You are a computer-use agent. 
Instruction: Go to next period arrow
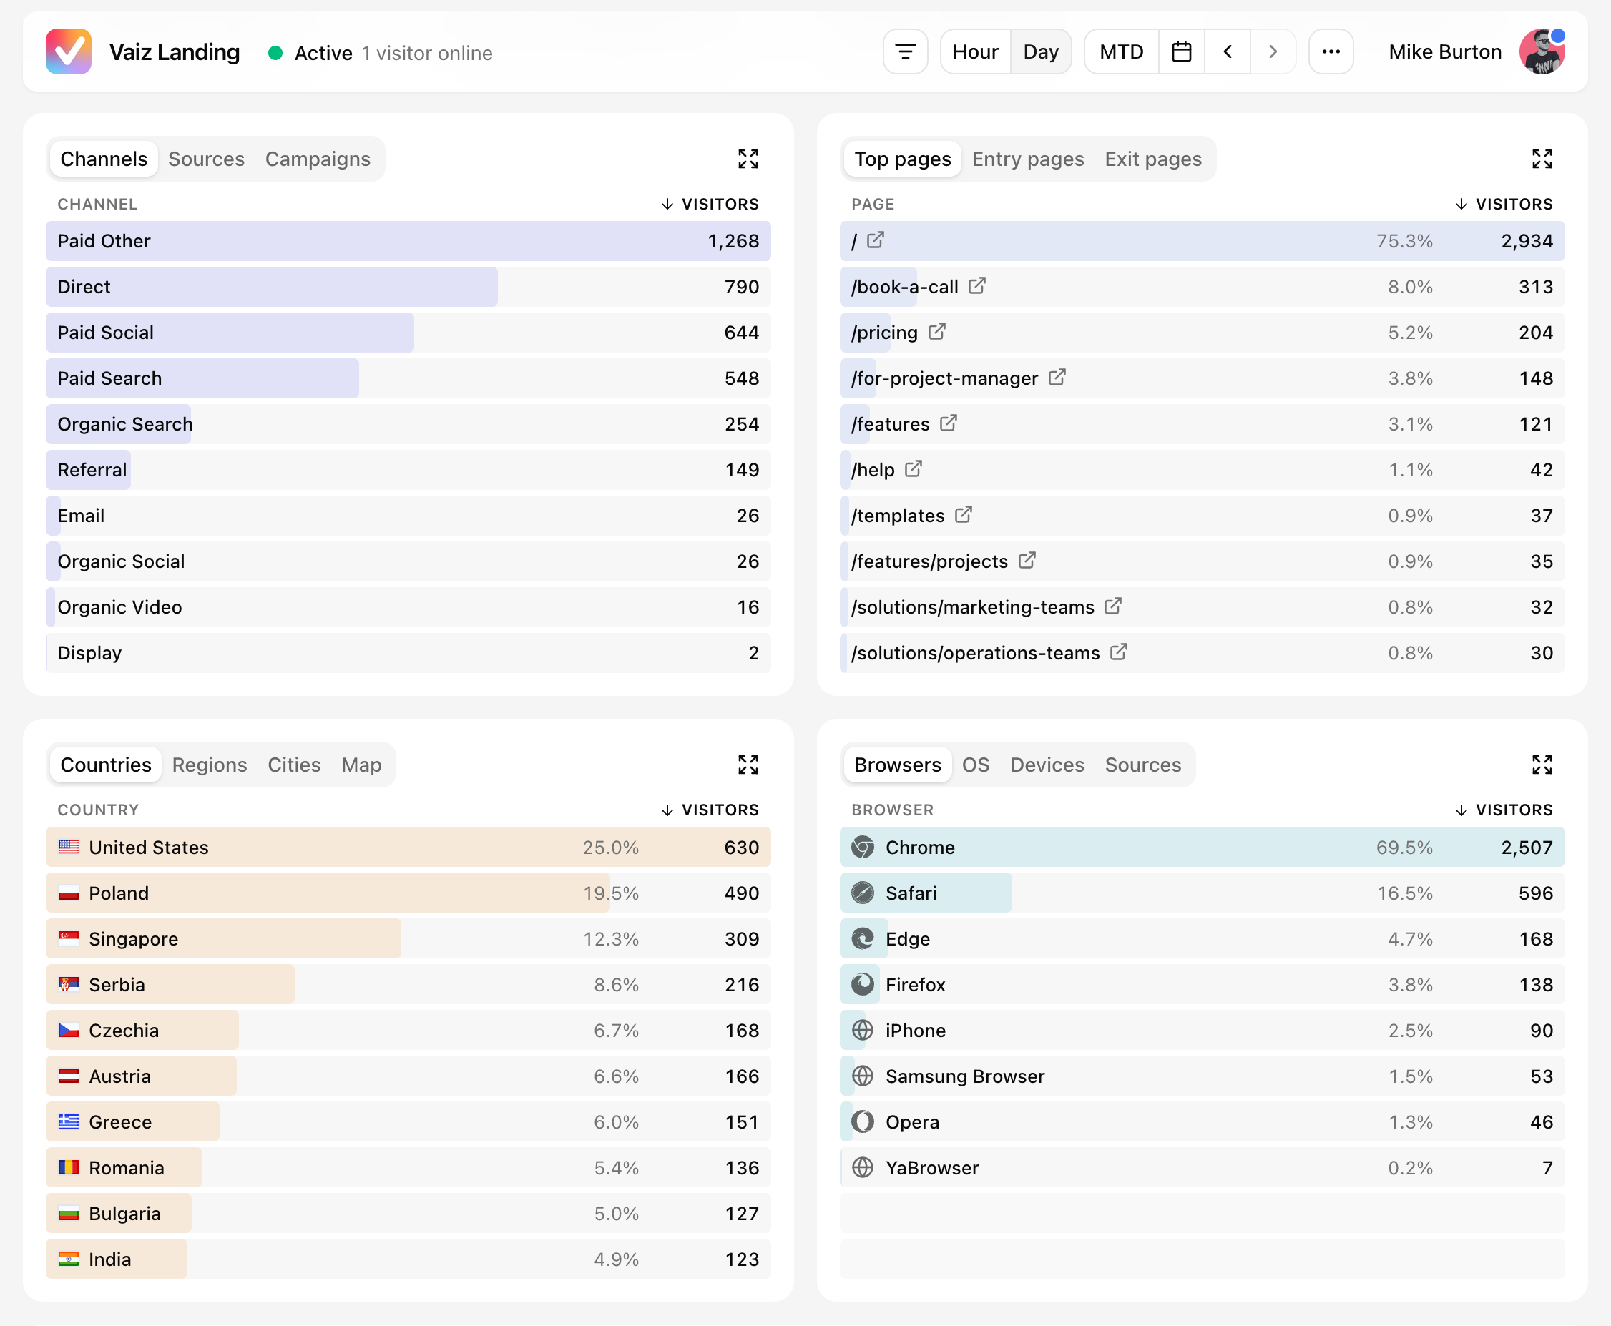(1273, 52)
